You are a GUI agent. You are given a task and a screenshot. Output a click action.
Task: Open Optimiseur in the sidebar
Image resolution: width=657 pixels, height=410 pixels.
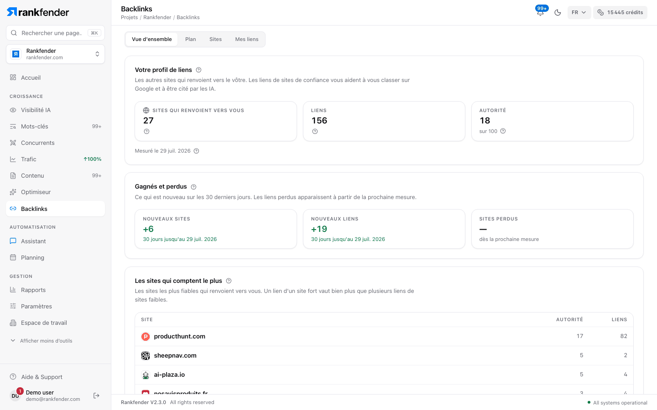pos(56,192)
